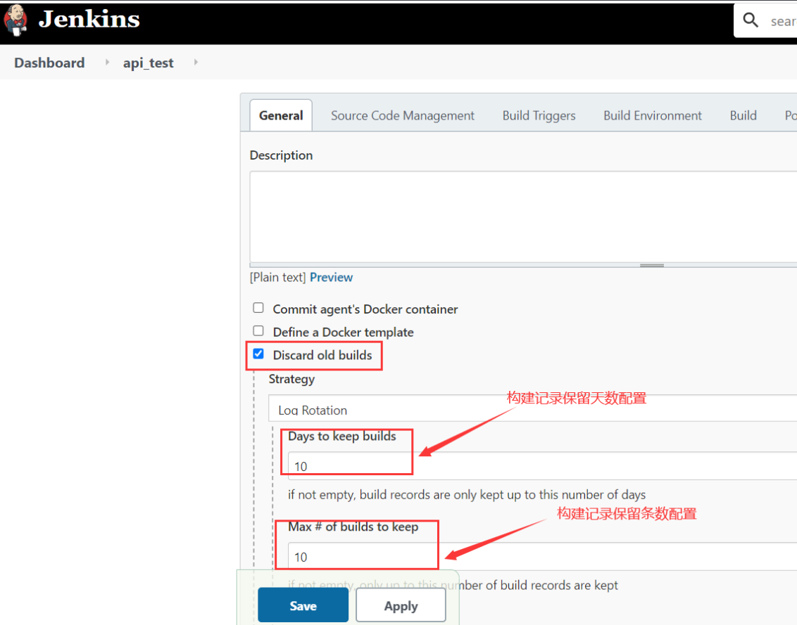Uncheck Discard old builds checkbox
This screenshot has height=625, width=797.
[258, 354]
